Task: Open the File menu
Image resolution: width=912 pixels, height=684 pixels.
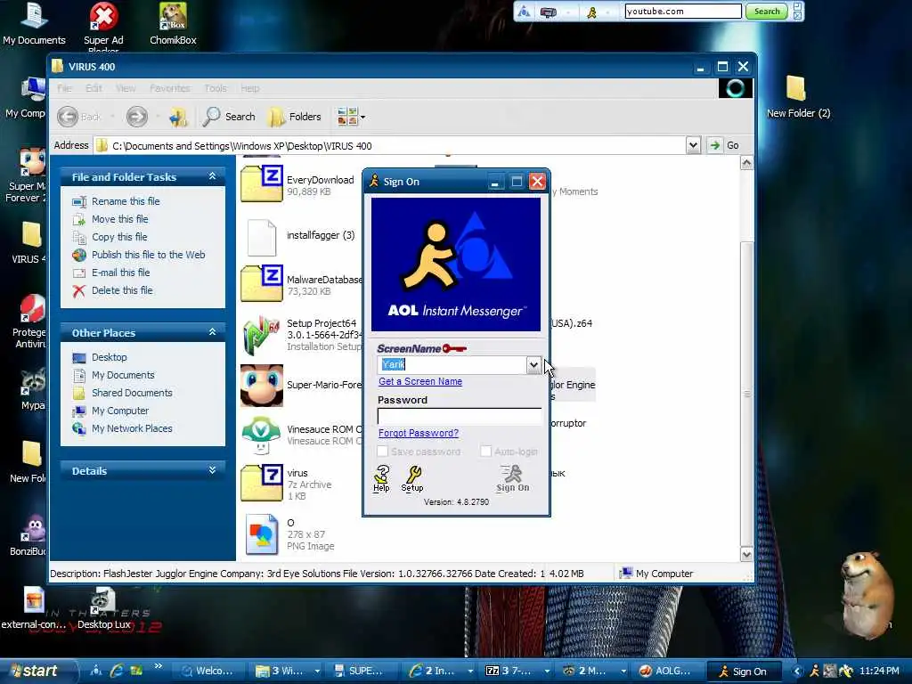Action: click(64, 88)
